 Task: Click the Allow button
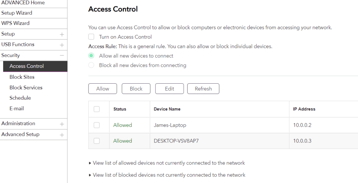tap(103, 89)
